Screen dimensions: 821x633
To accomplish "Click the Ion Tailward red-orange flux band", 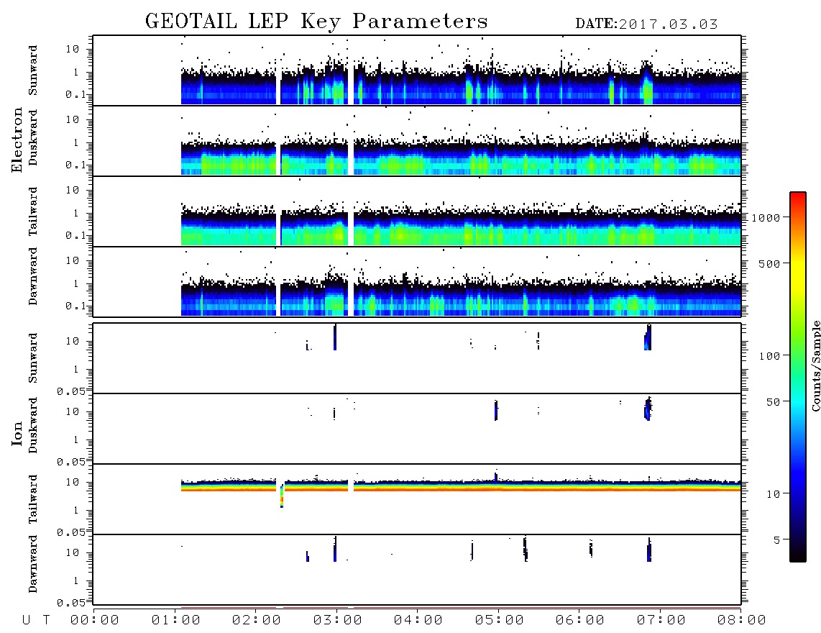I will 461,488.
